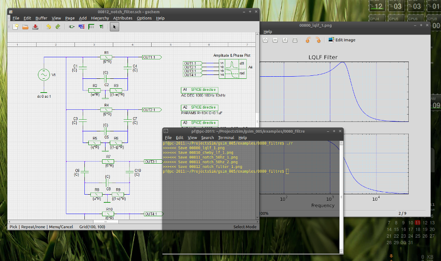Toggle the Select mode arrow tool
The width and height of the screenshot is (441, 261).
click(115, 27)
